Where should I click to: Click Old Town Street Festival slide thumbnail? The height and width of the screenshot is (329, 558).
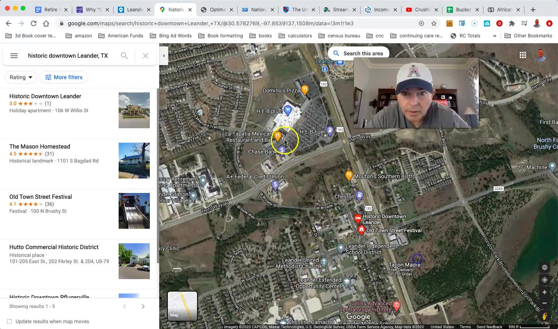134,211
